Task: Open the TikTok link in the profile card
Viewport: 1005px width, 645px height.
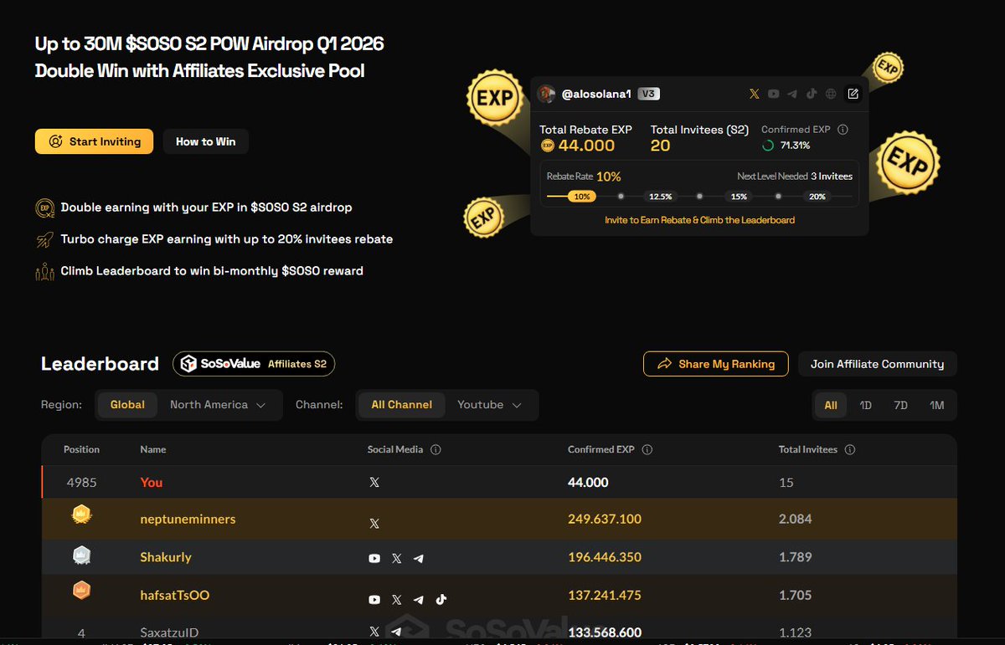Action: pyautogui.click(x=812, y=95)
